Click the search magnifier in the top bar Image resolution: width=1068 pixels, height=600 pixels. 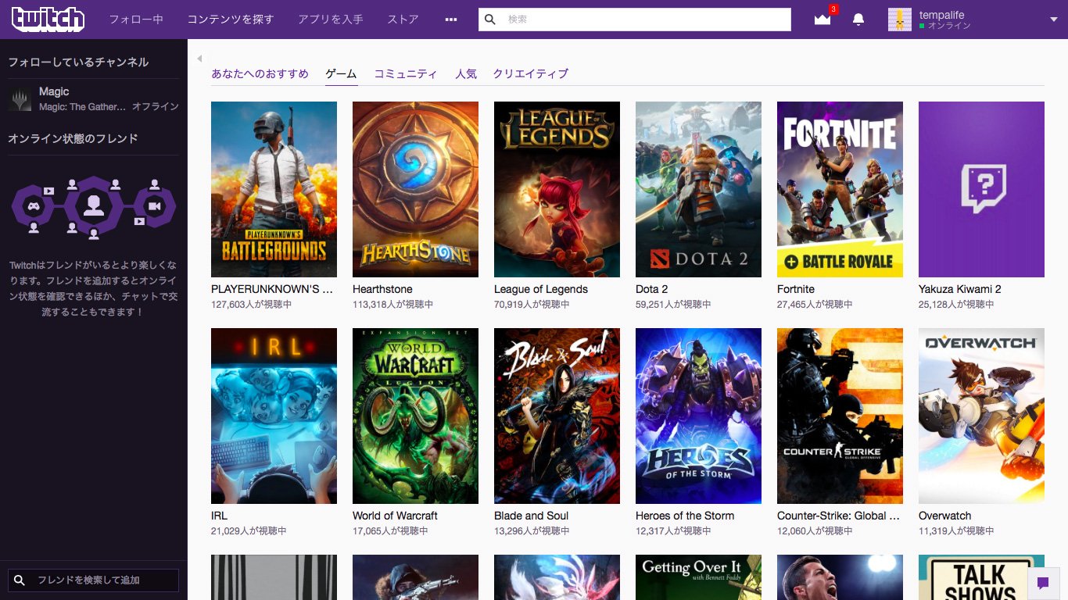(x=489, y=19)
